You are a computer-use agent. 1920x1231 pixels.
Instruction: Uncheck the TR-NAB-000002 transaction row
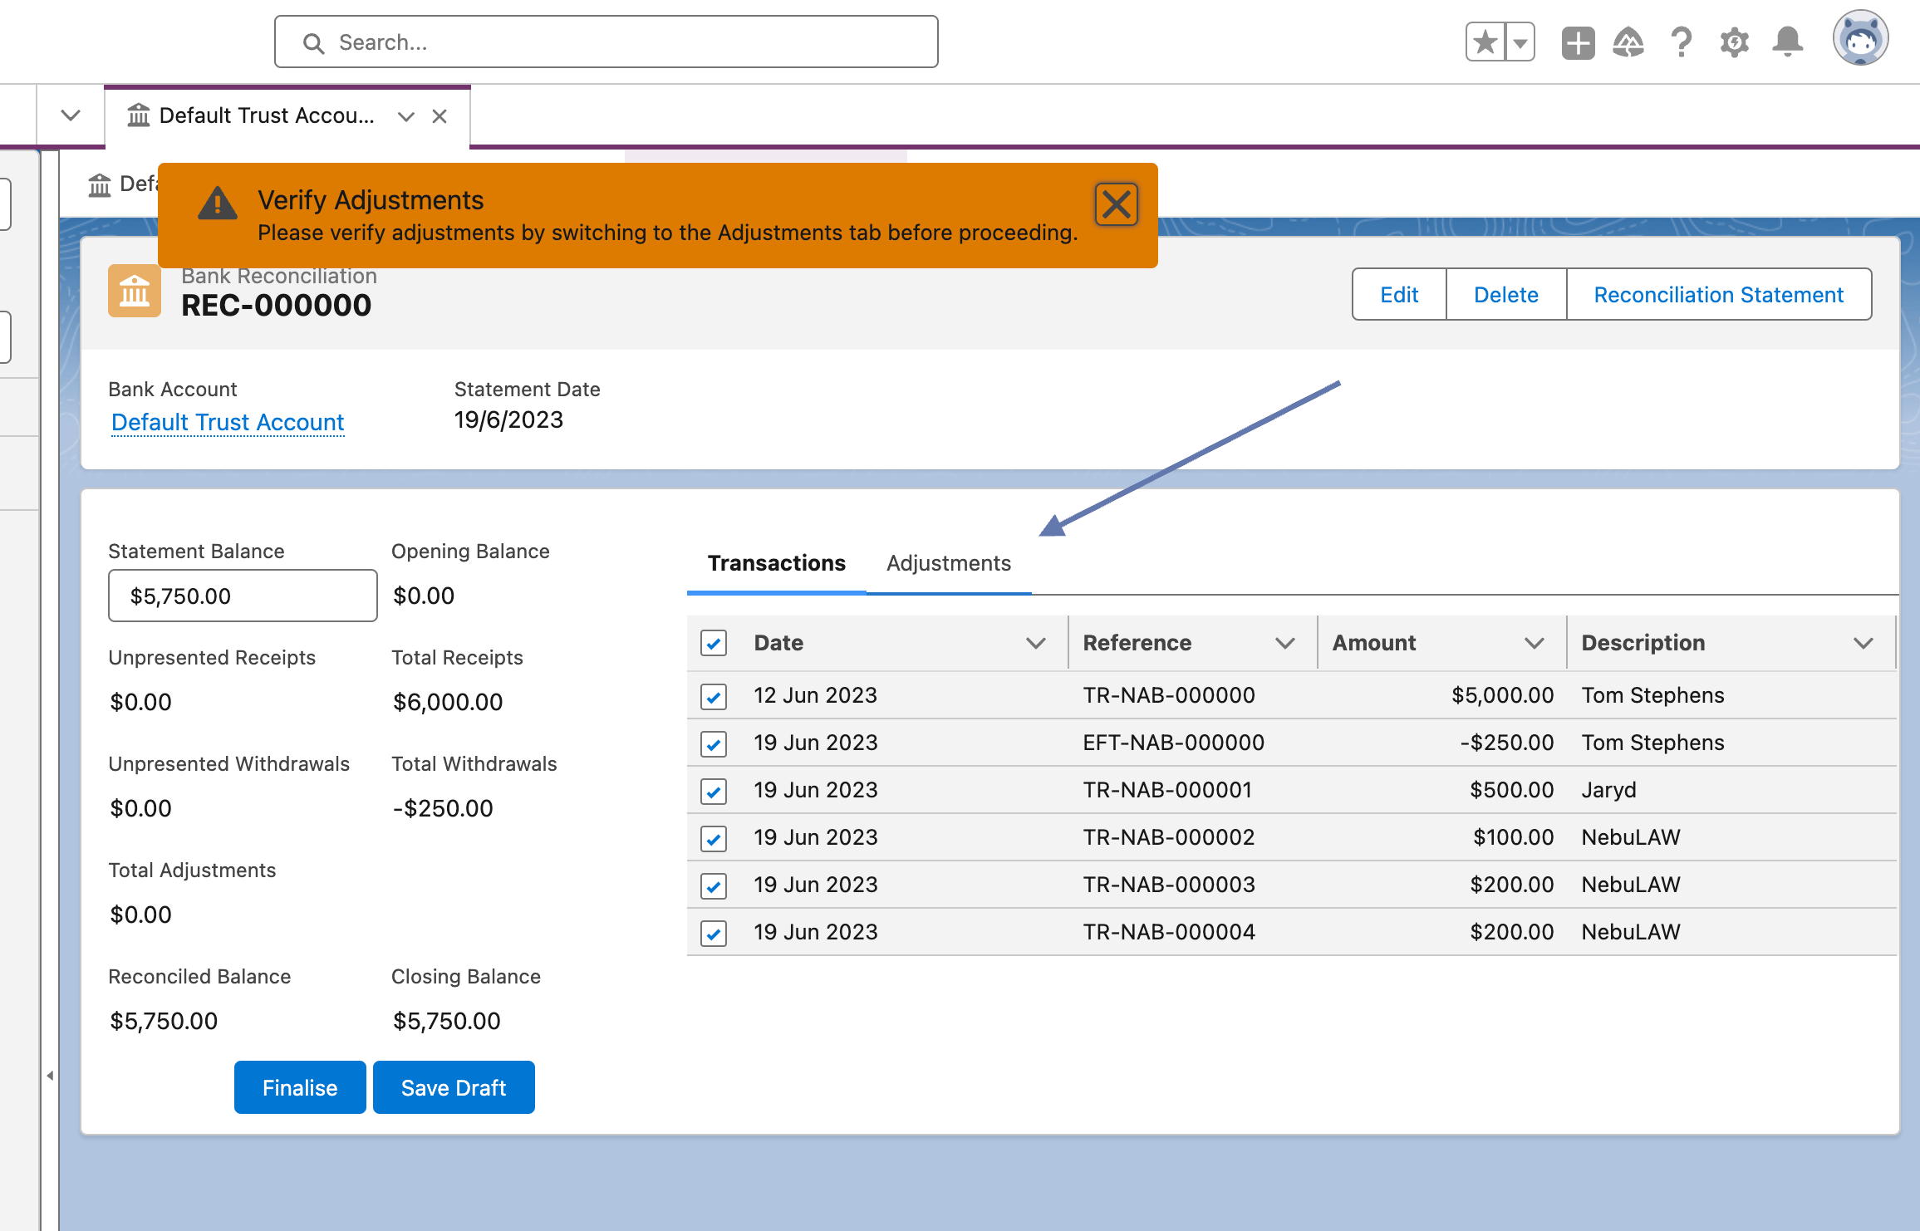pos(714,838)
